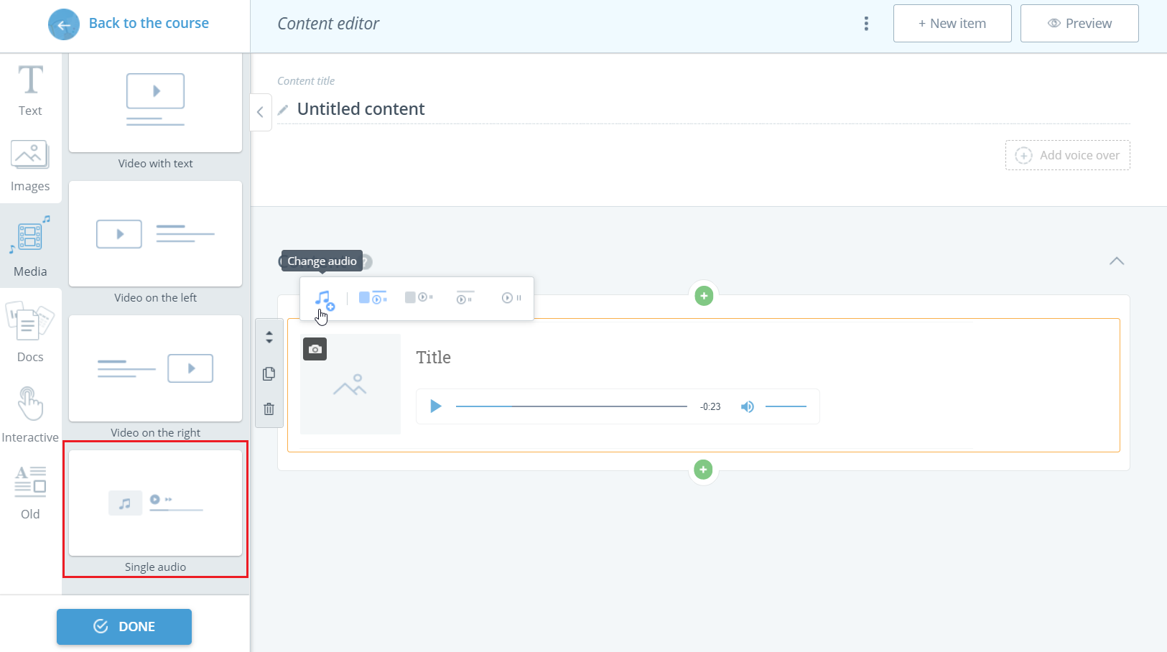Open the Media category in left sidebar
The height and width of the screenshot is (652, 1167).
29,244
